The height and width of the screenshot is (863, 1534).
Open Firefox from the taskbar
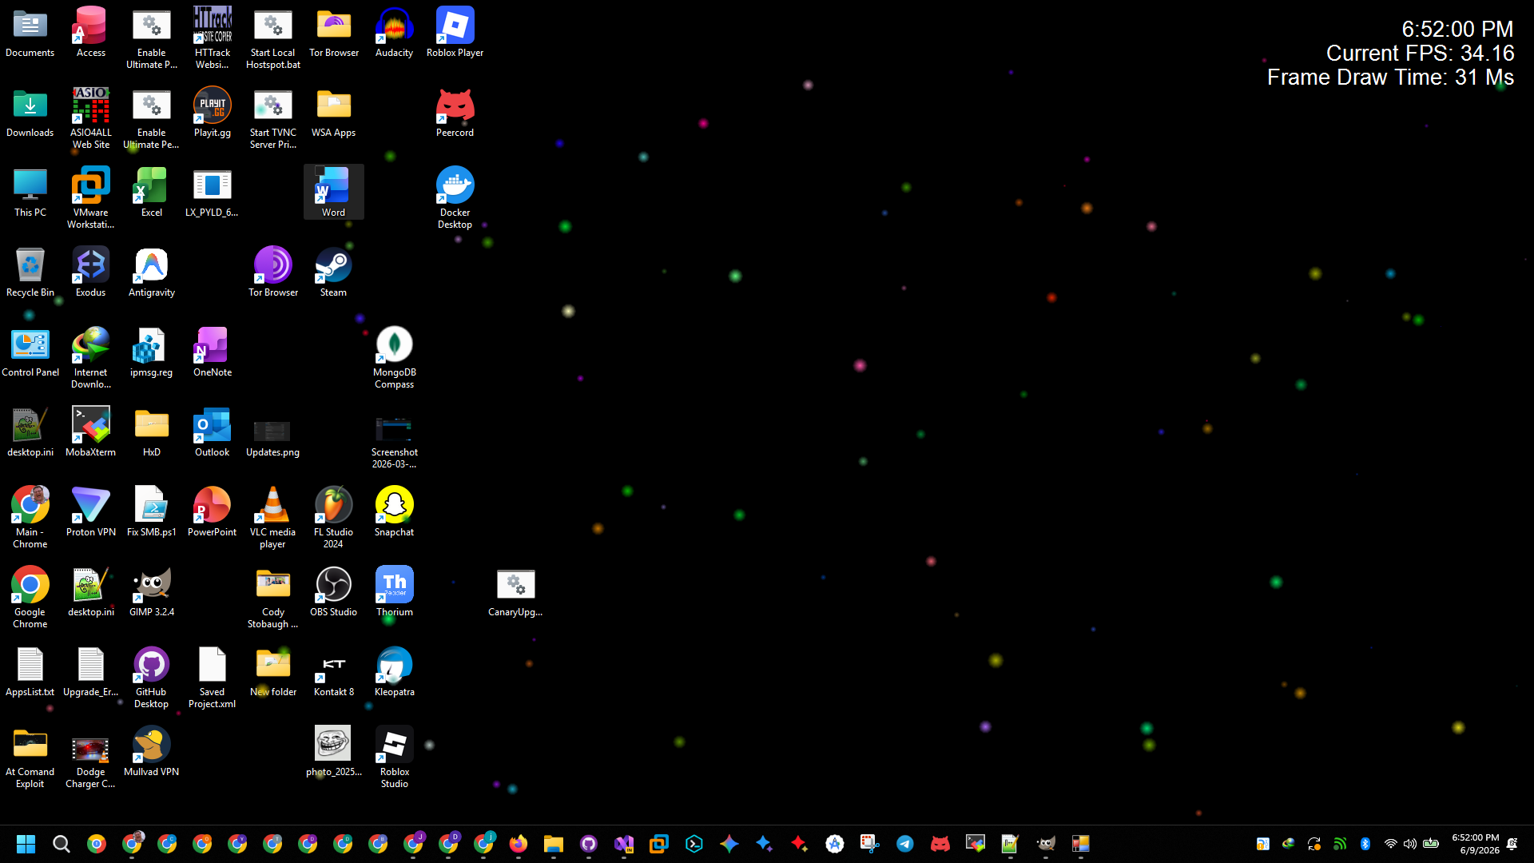[519, 844]
